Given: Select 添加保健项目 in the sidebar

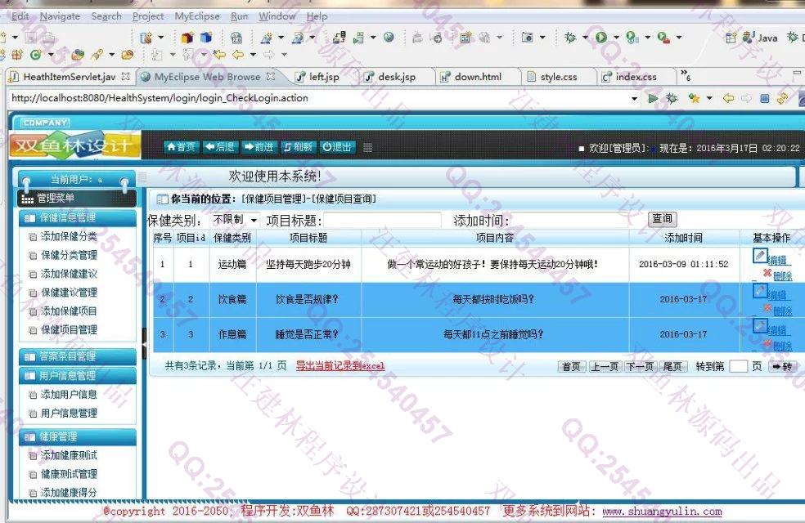Looking at the screenshot, I should coord(69,311).
